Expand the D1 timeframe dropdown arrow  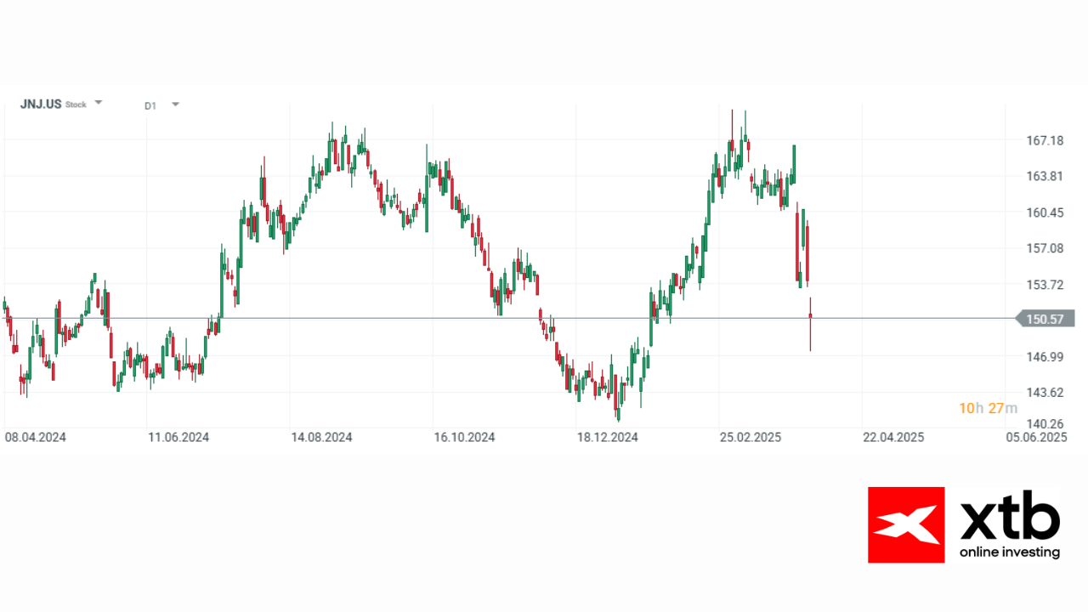click(175, 105)
